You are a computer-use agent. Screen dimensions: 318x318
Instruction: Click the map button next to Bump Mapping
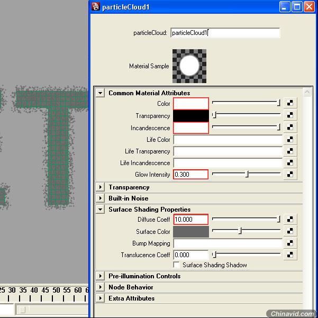[290, 243]
